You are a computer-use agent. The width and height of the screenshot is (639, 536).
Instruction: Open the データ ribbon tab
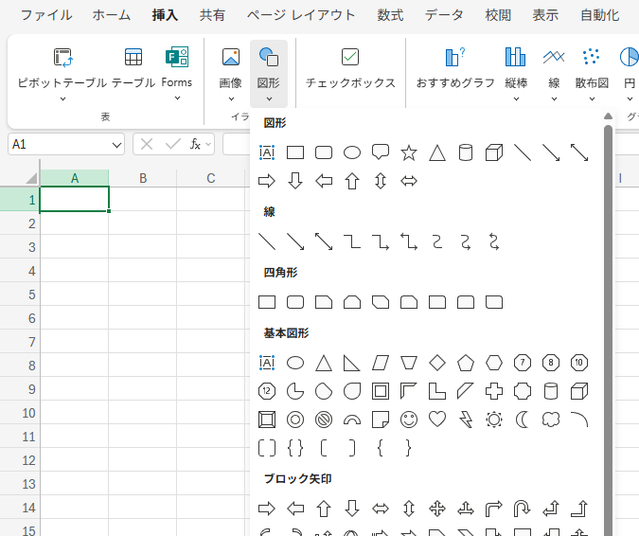tap(444, 15)
